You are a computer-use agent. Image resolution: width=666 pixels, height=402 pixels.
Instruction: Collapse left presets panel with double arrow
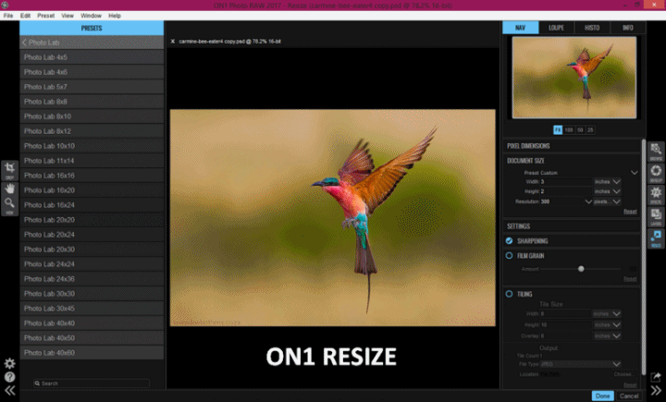(x=9, y=391)
